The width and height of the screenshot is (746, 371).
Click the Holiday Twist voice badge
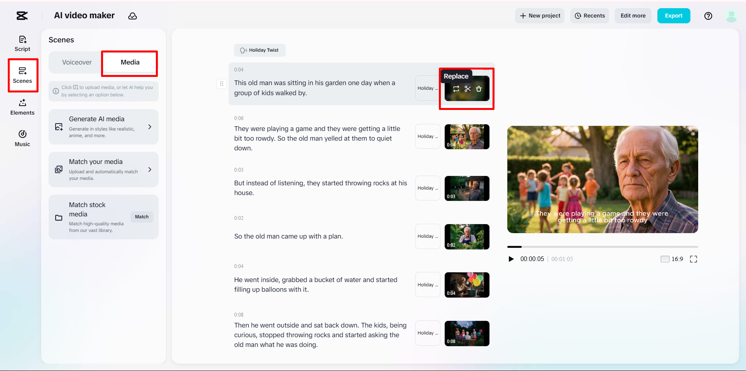(x=260, y=50)
